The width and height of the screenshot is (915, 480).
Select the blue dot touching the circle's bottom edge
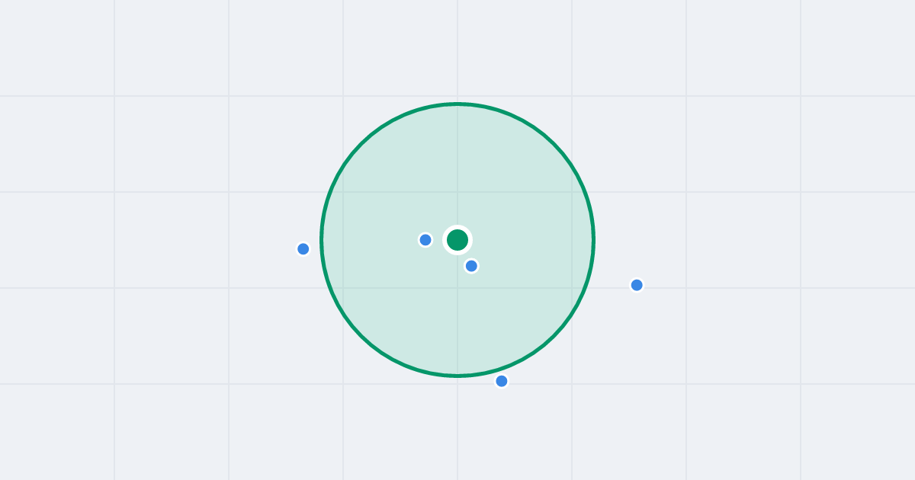click(x=501, y=381)
